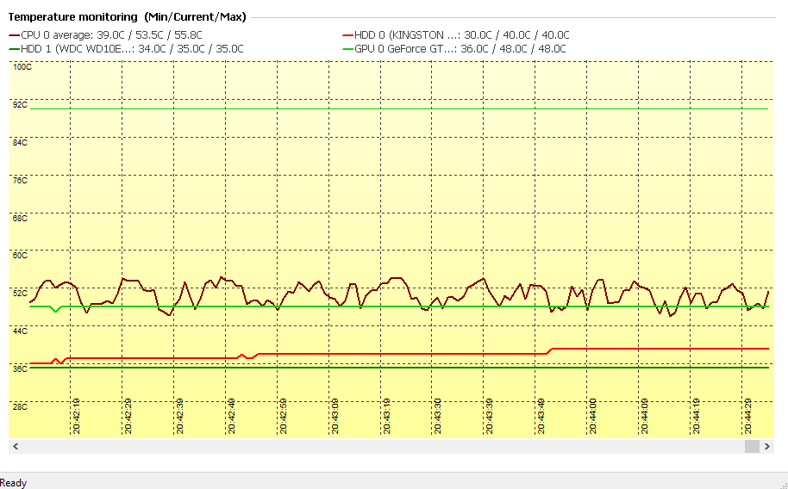The width and height of the screenshot is (788, 489).
Task: Click the Temperature monitoring section title
Action: coord(126,16)
